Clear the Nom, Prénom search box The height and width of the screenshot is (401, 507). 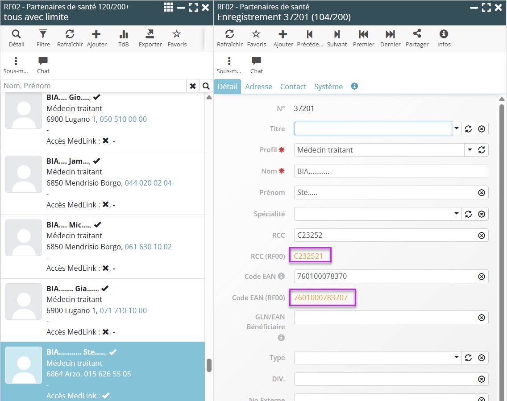pos(192,86)
